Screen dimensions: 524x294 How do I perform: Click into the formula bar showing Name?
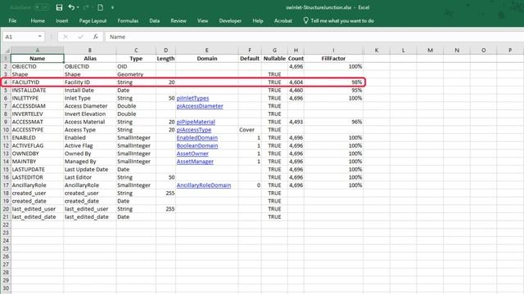point(314,37)
